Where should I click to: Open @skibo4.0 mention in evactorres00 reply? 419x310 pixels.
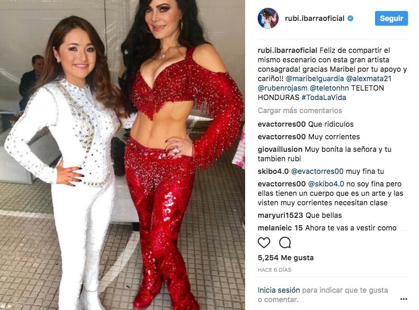(326, 184)
